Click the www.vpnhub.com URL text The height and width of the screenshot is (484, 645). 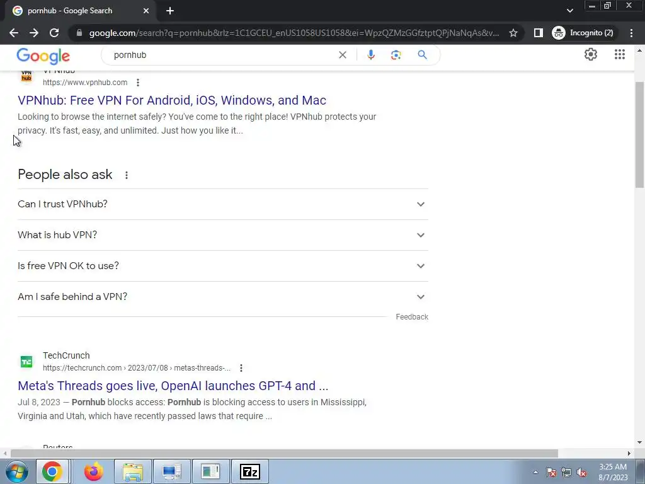click(85, 83)
